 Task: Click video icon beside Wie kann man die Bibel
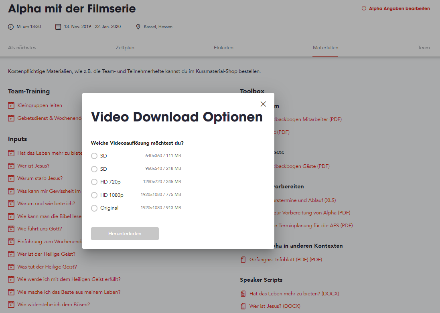point(11,216)
